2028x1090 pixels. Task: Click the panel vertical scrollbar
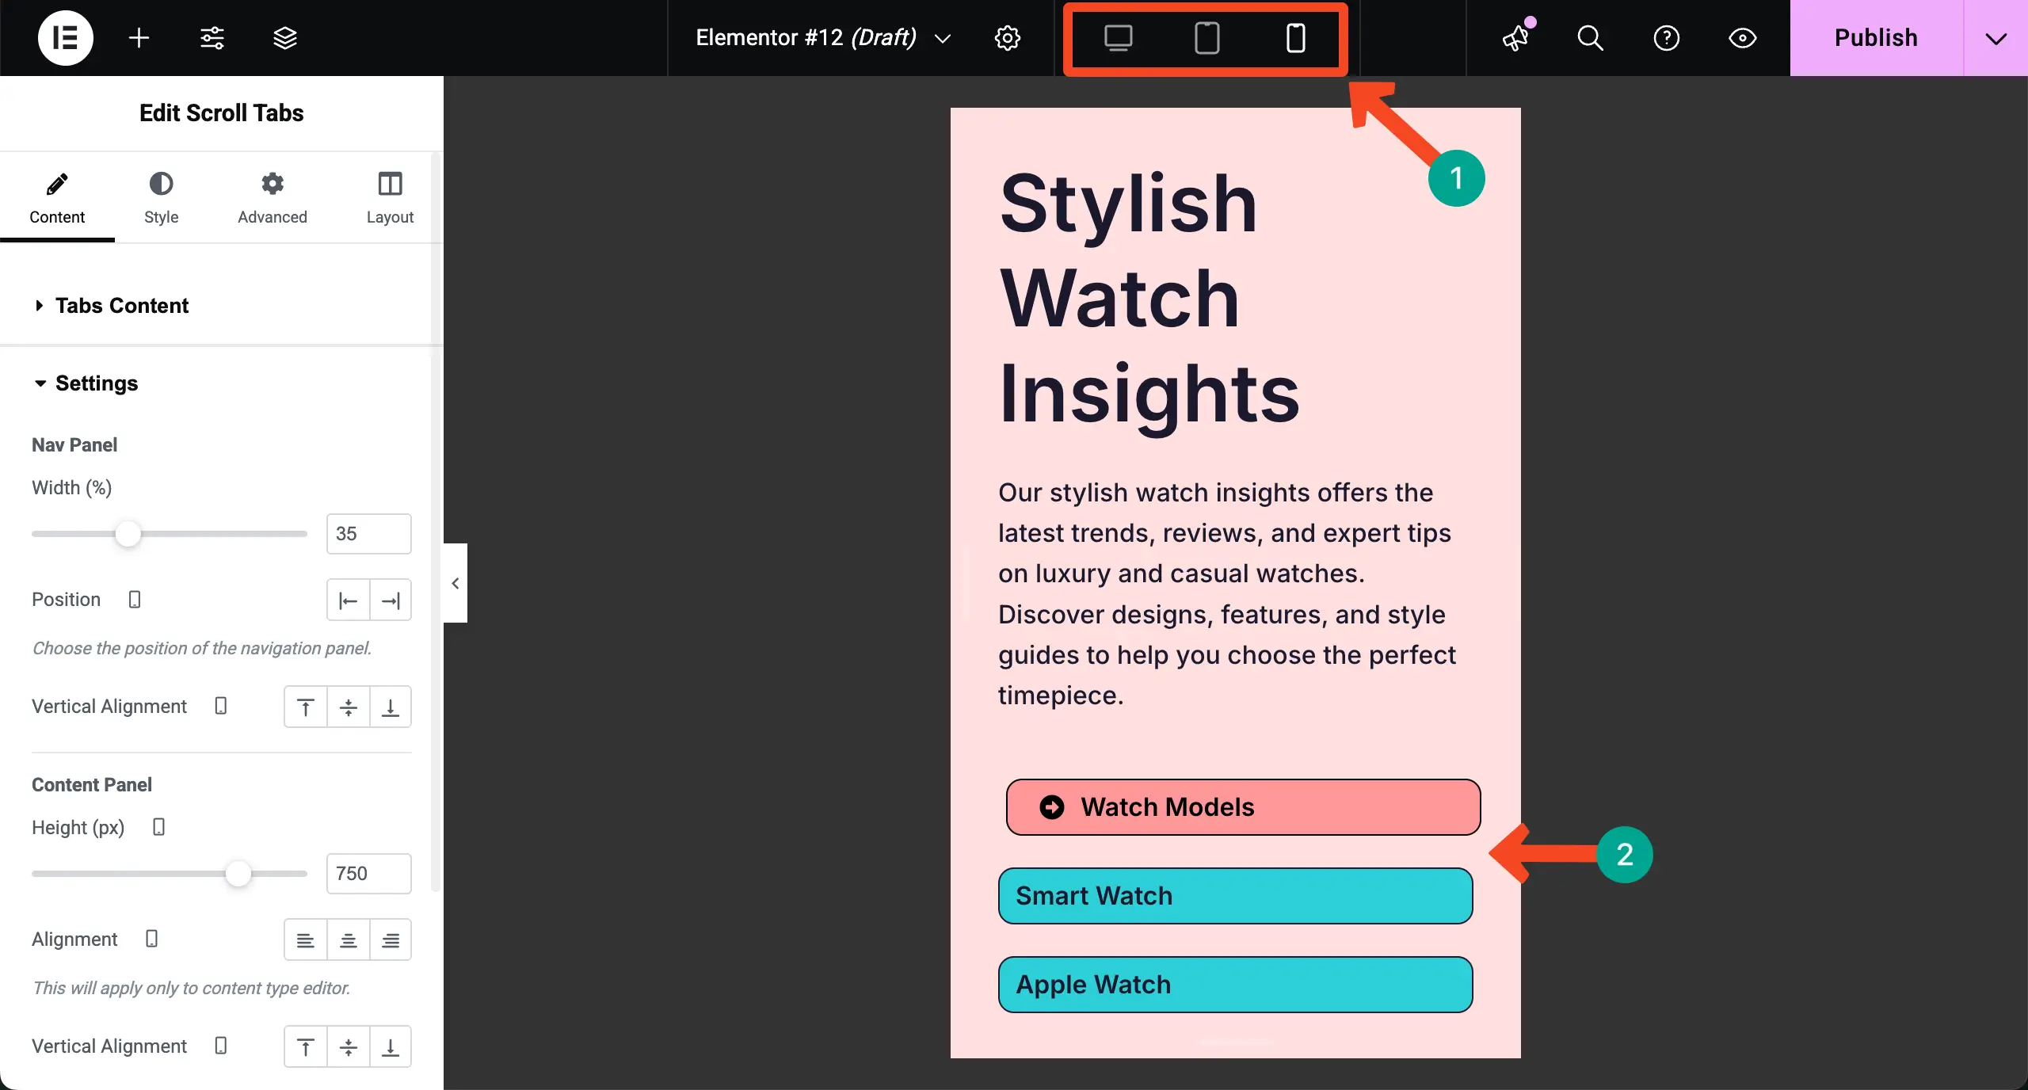coord(435,523)
